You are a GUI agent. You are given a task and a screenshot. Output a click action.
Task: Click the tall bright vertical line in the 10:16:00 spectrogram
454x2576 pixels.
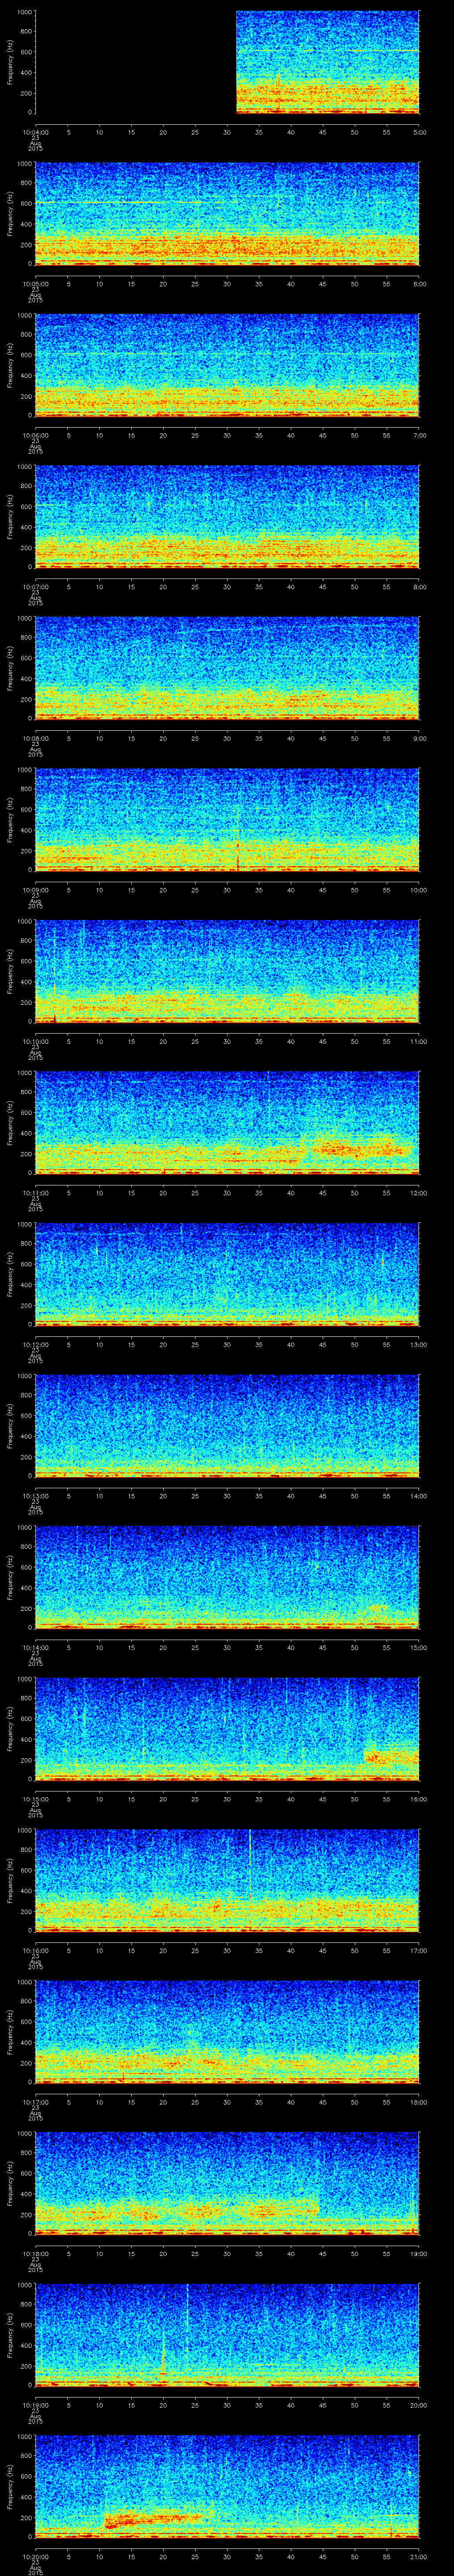pos(250,1861)
